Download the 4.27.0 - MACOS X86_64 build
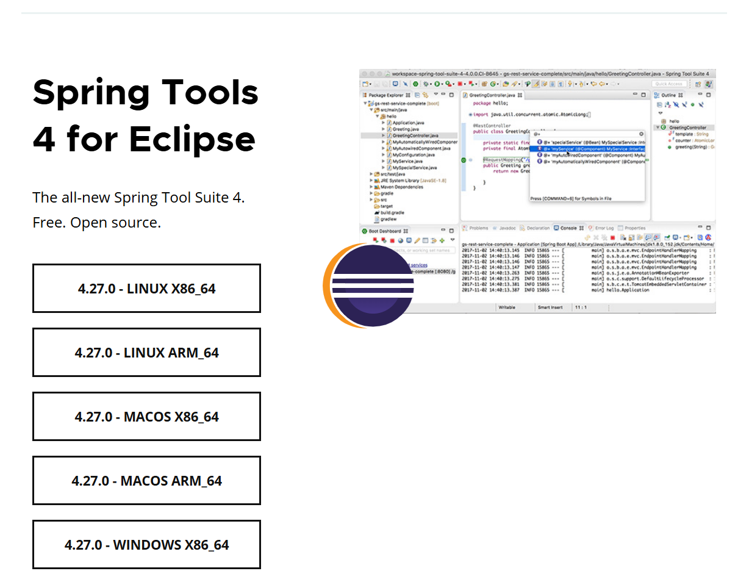The height and width of the screenshot is (582, 749). pos(146,416)
